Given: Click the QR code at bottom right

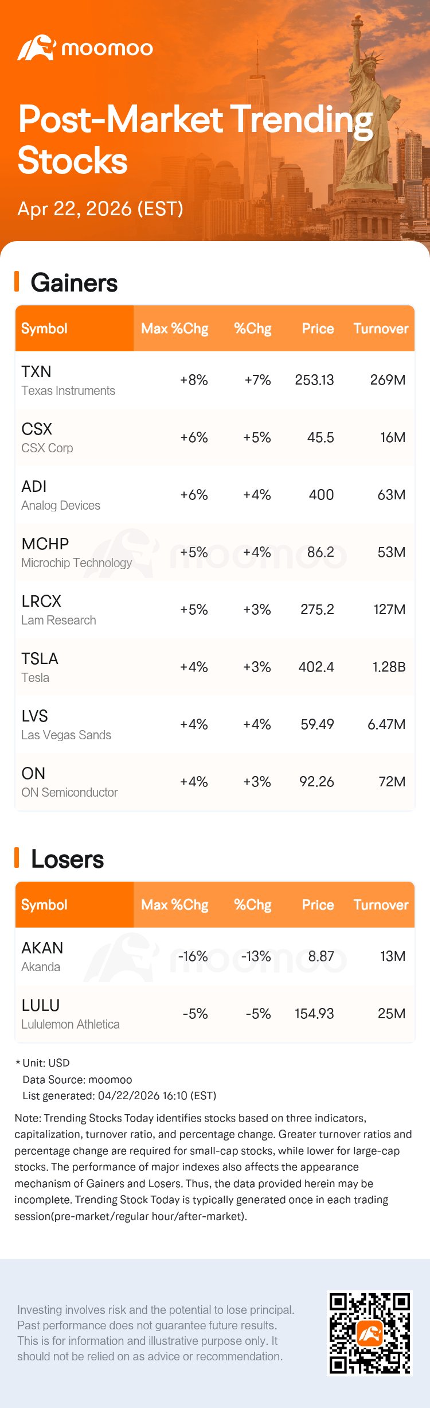Looking at the screenshot, I should tap(369, 1333).
